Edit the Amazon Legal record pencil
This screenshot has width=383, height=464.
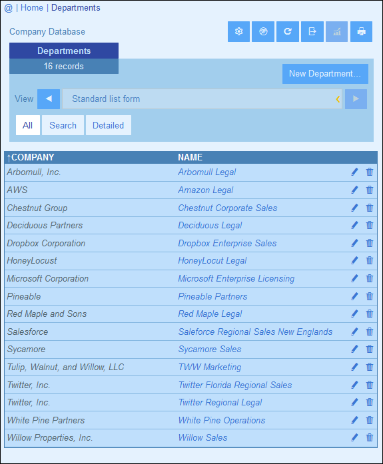354,190
